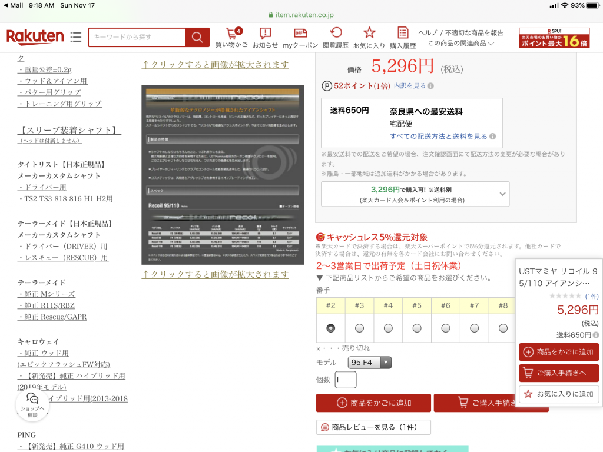Open ・純正 R11S/RBZ link
The height and width of the screenshot is (452, 603).
tap(46, 305)
